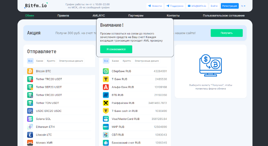Click the Альфа-банк RUB logo icon
This screenshot has width=268, height=146.
coord(106,87)
